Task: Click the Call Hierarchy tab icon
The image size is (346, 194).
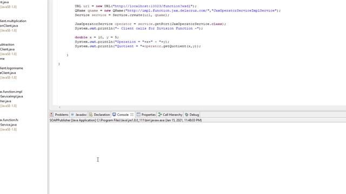Action: (x=160, y=115)
